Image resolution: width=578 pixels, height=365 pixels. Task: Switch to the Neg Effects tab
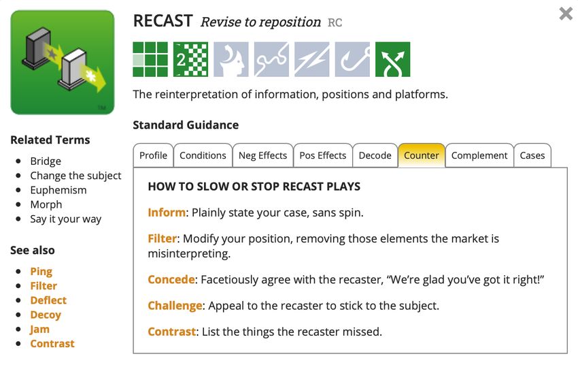(x=263, y=155)
